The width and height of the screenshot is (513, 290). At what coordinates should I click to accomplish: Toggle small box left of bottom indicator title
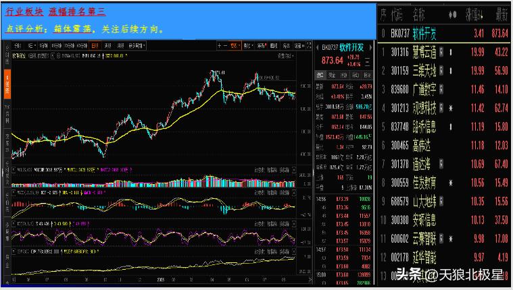click(14, 252)
